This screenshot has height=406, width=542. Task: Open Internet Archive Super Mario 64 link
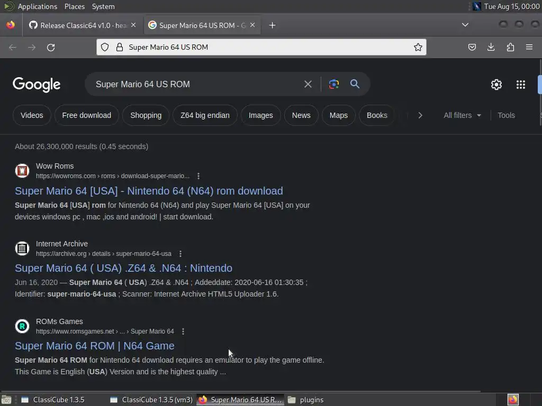[x=123, y=268]
